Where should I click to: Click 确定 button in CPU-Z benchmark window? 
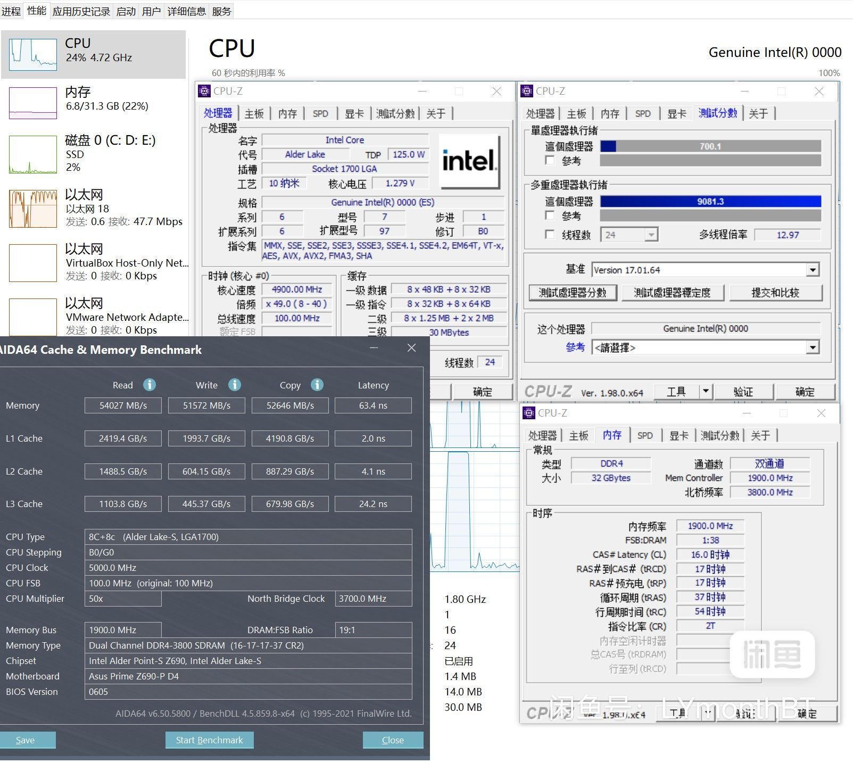coord(805,392)
